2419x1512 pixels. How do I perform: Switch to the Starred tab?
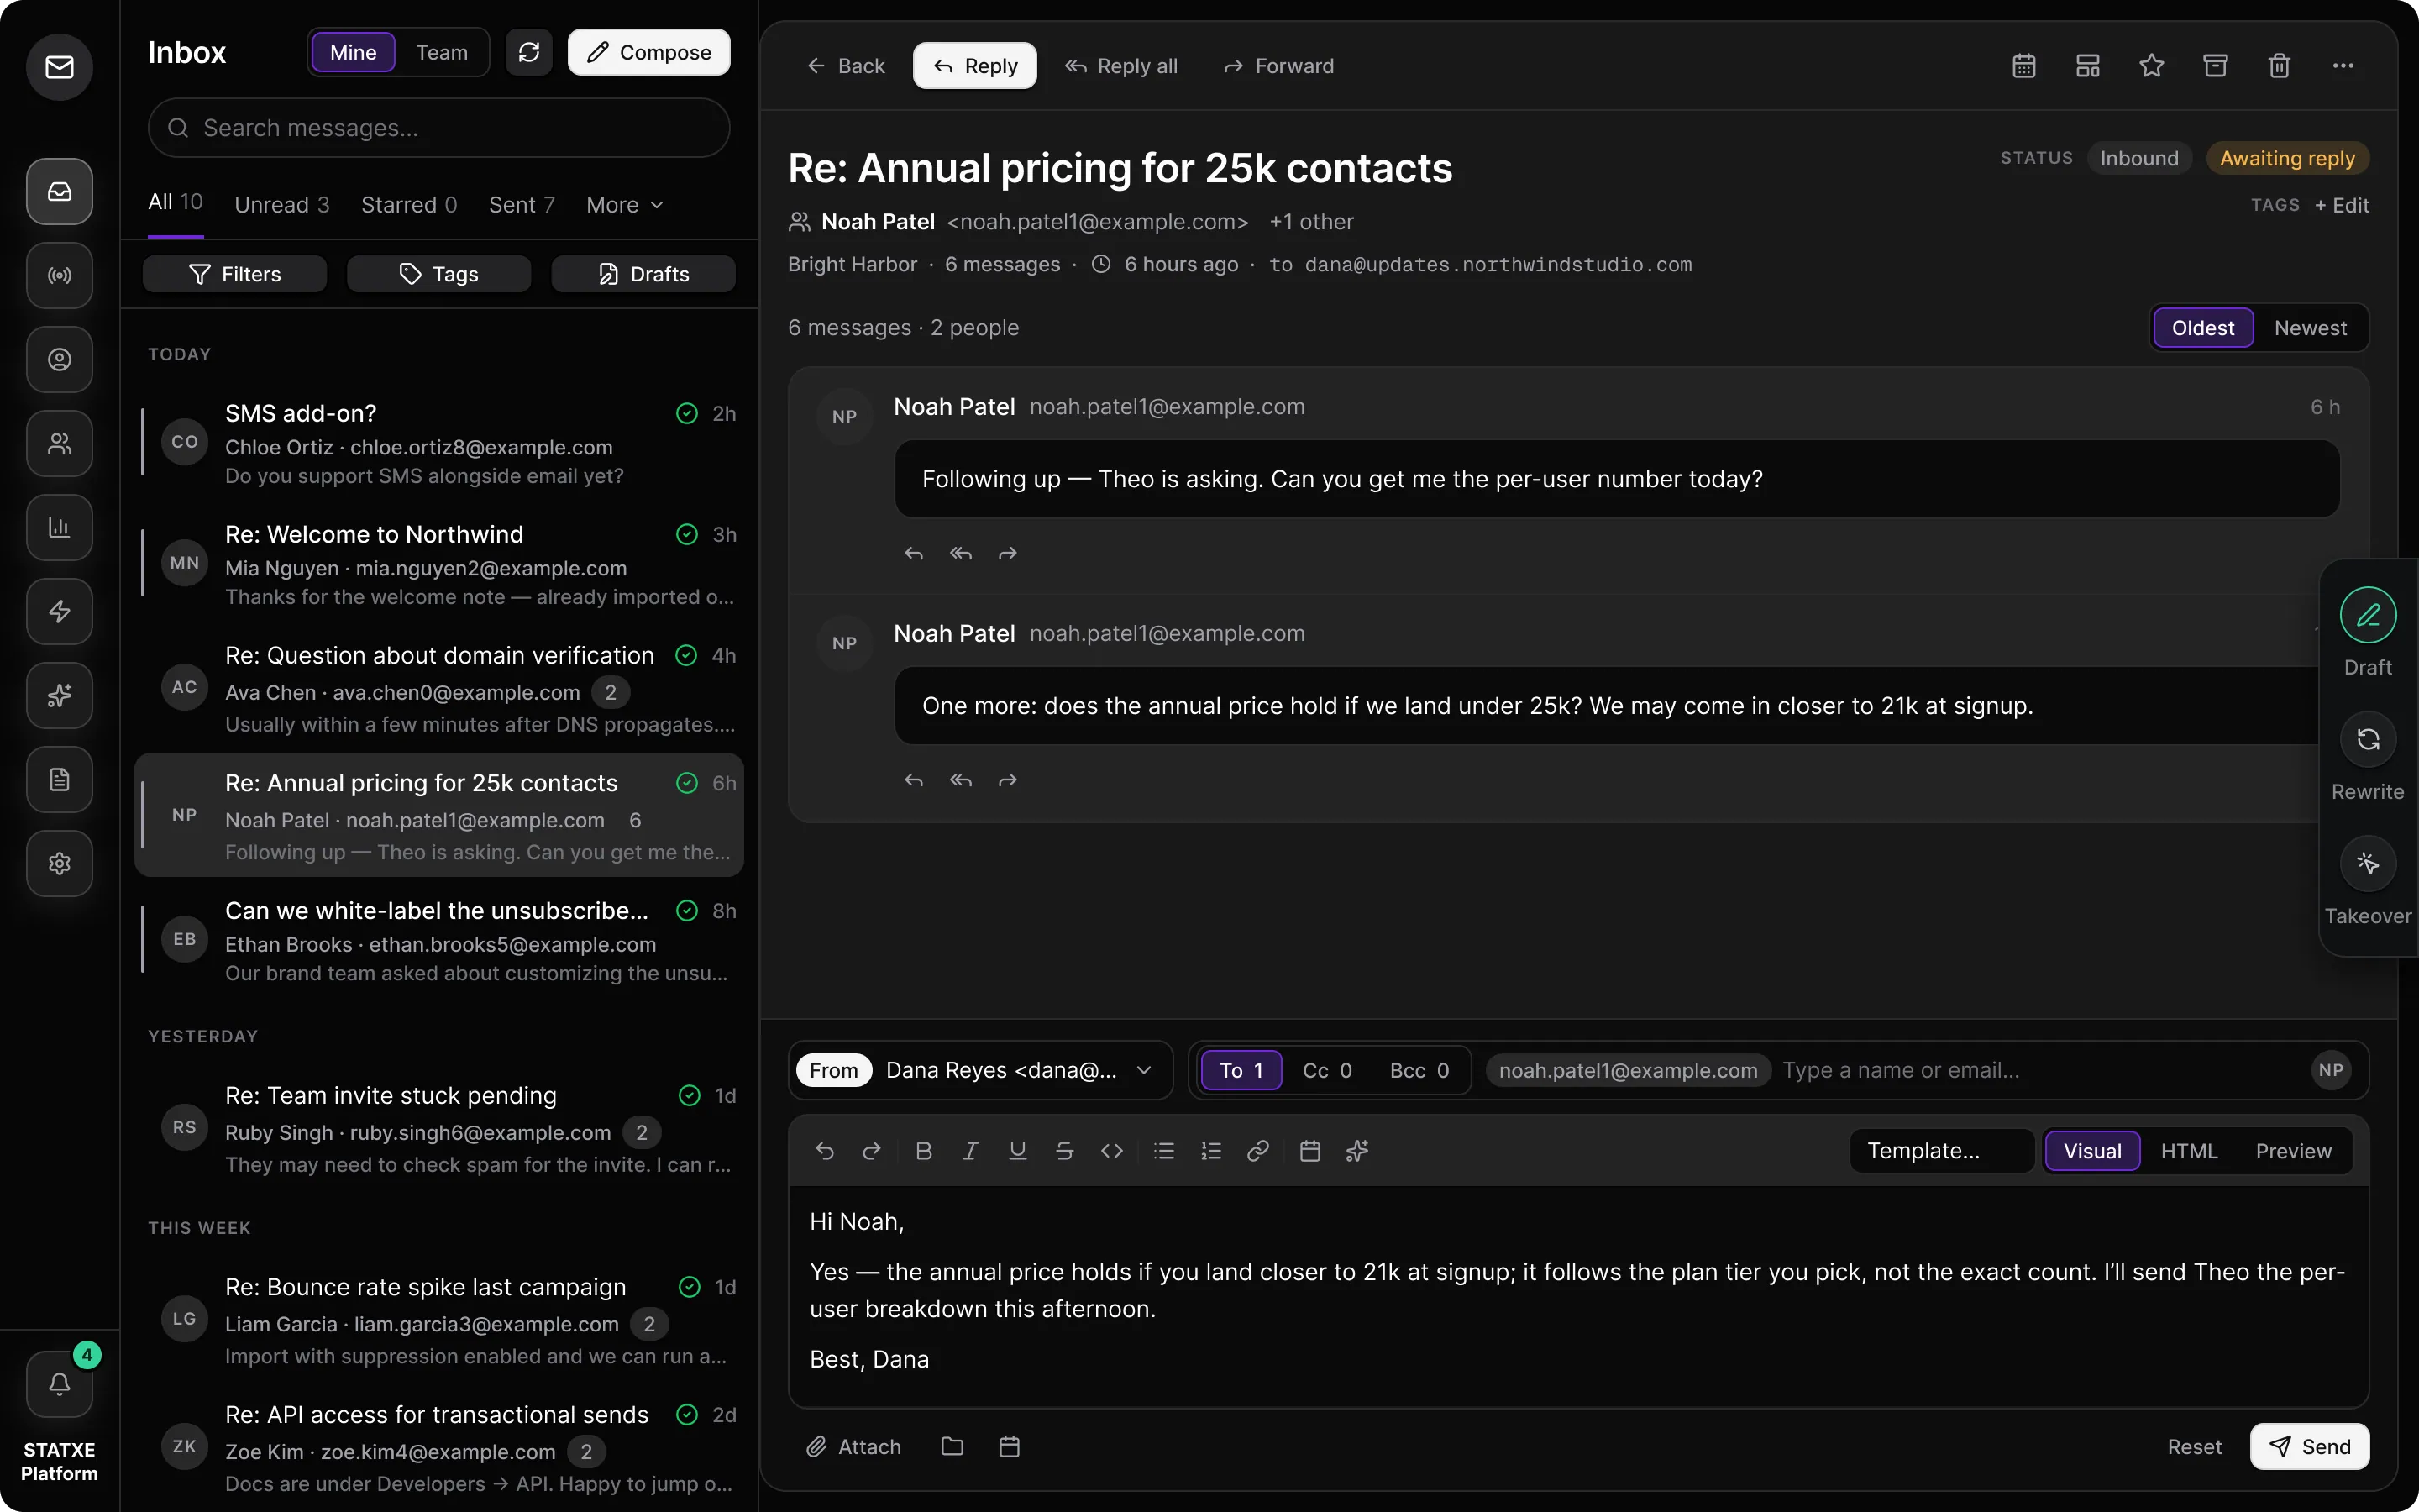click(409, 205)
